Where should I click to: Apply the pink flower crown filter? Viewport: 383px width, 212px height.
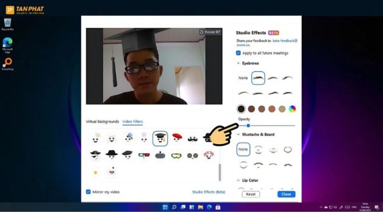click(209, 155)
